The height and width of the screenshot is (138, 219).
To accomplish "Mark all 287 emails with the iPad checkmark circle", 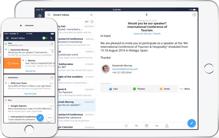I will [x=92, y=22].
